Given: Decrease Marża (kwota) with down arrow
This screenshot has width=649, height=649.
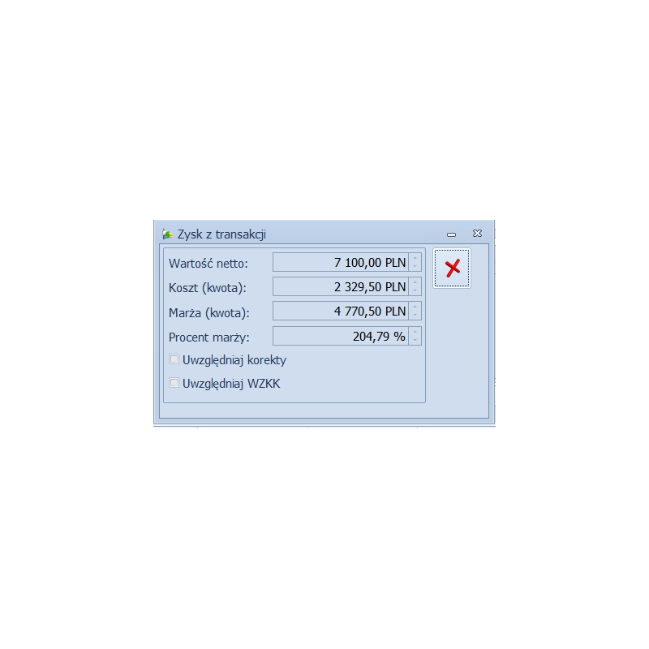Looking at the screenshot, I should tap(415, 315).
